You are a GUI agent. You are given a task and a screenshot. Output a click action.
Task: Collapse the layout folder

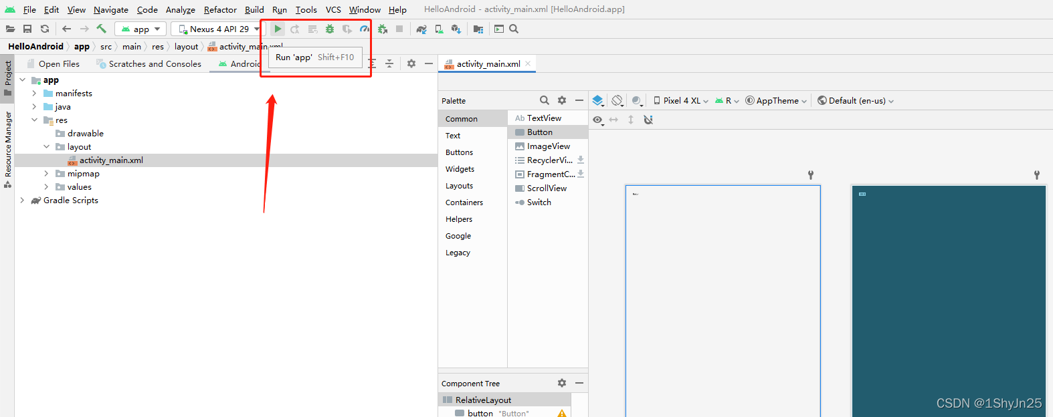[x=46, y=146]
